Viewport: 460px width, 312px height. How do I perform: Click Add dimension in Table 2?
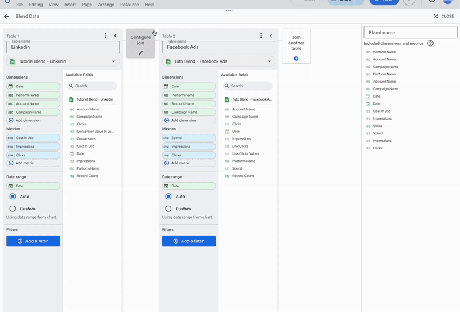(189, 120)
